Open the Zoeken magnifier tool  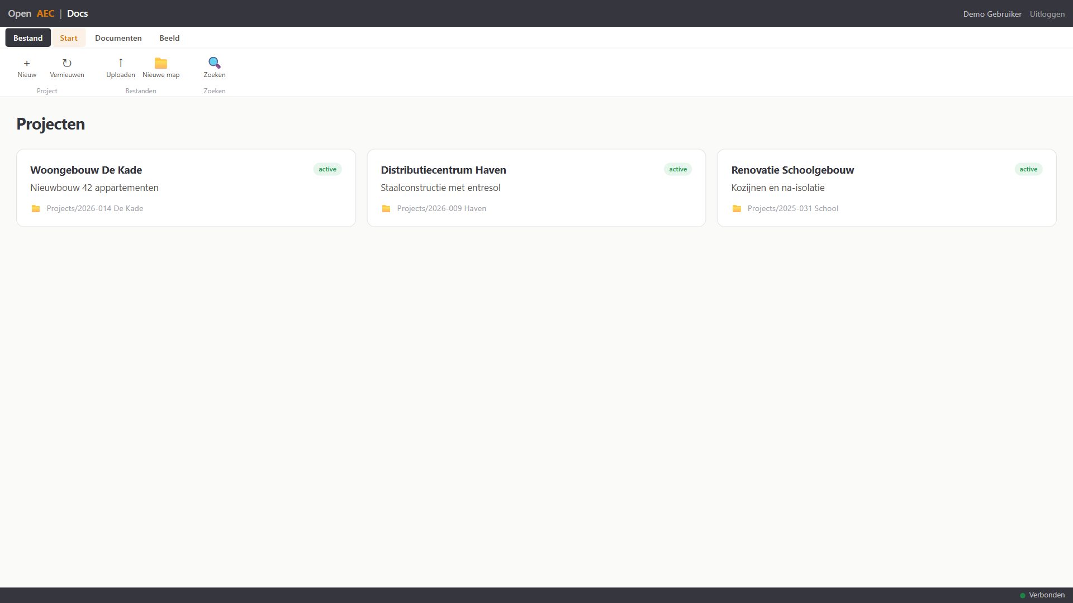tap(215, 63)
